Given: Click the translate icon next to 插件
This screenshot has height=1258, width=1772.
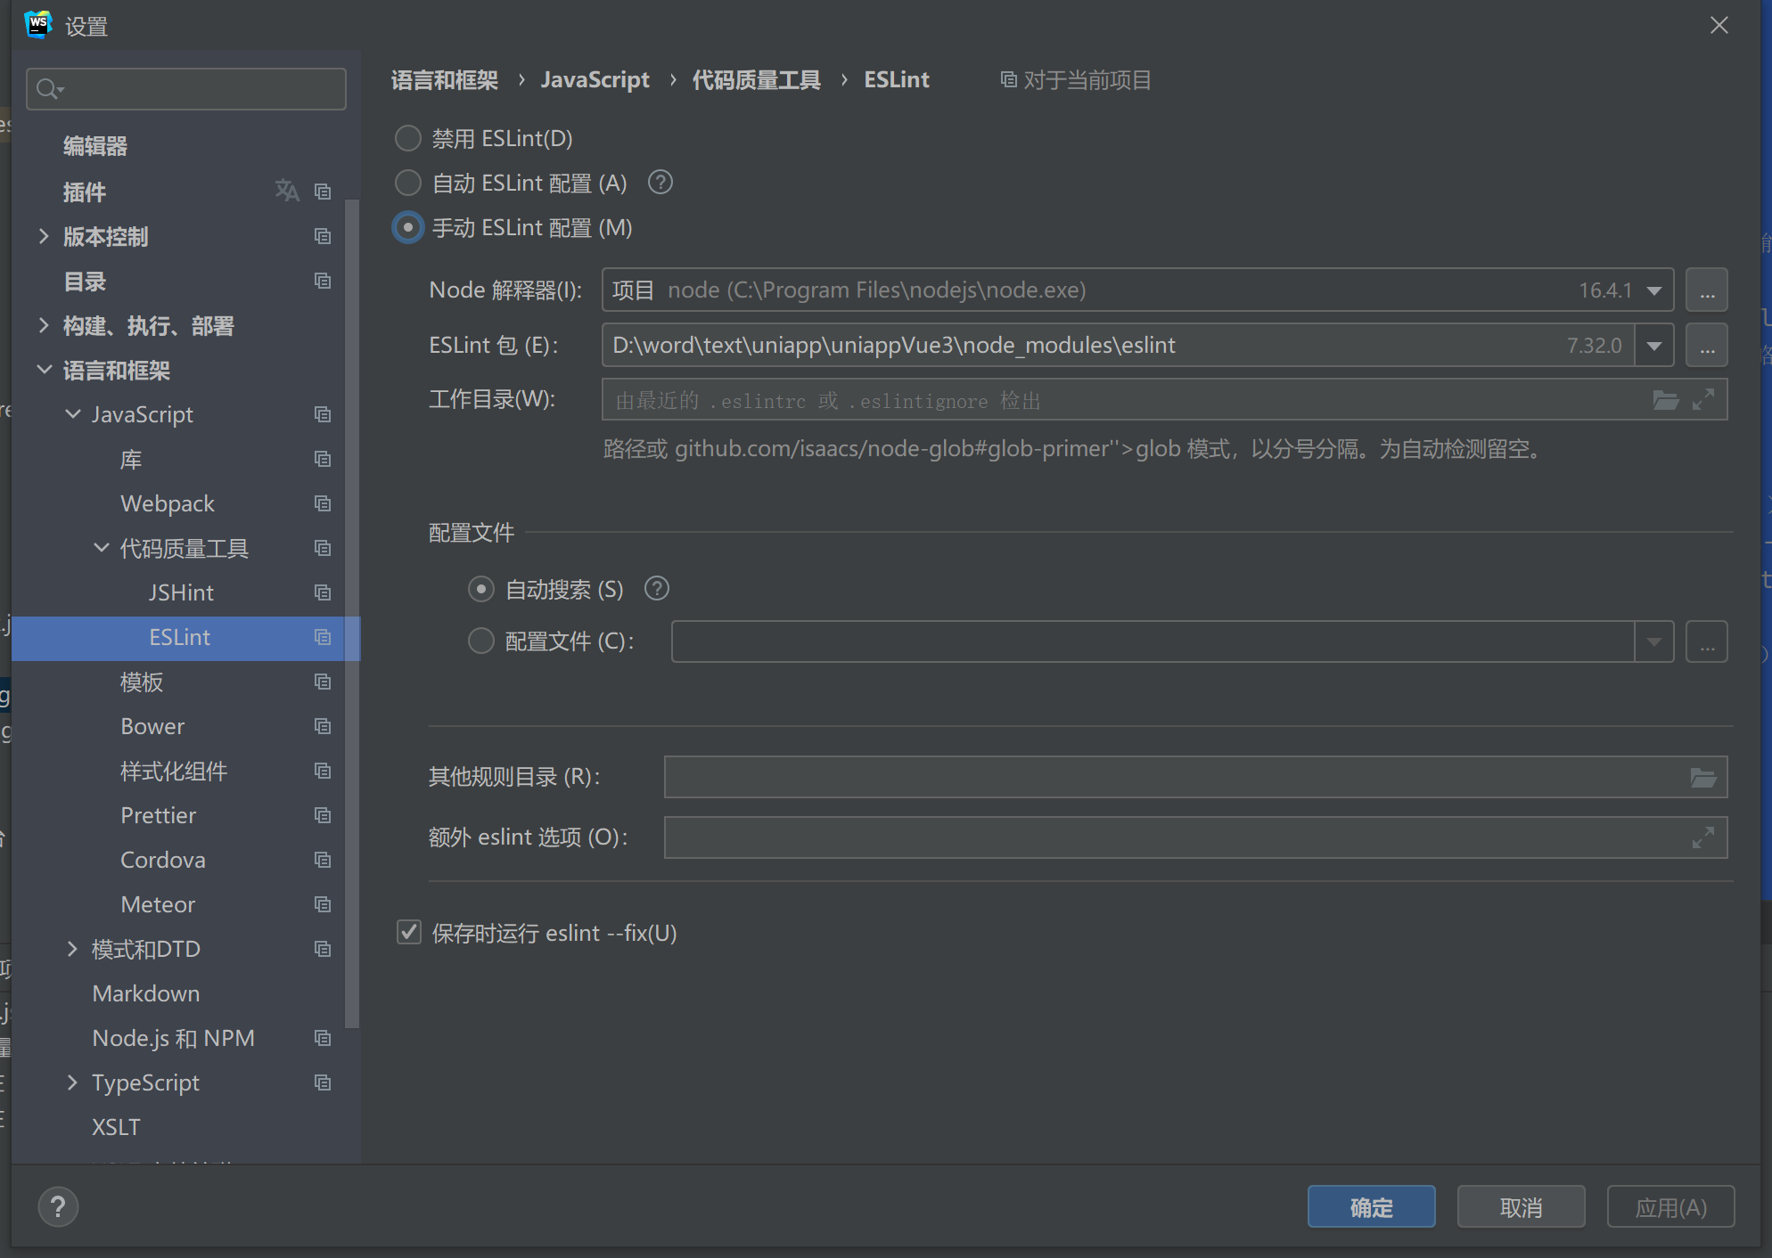Looking at the screenshot, I should click(x=286, y=191).
